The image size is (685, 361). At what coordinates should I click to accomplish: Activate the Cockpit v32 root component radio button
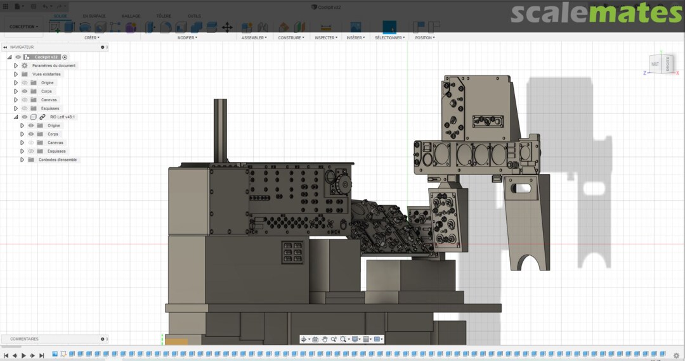pyautogui.click(x=65, y=57)
